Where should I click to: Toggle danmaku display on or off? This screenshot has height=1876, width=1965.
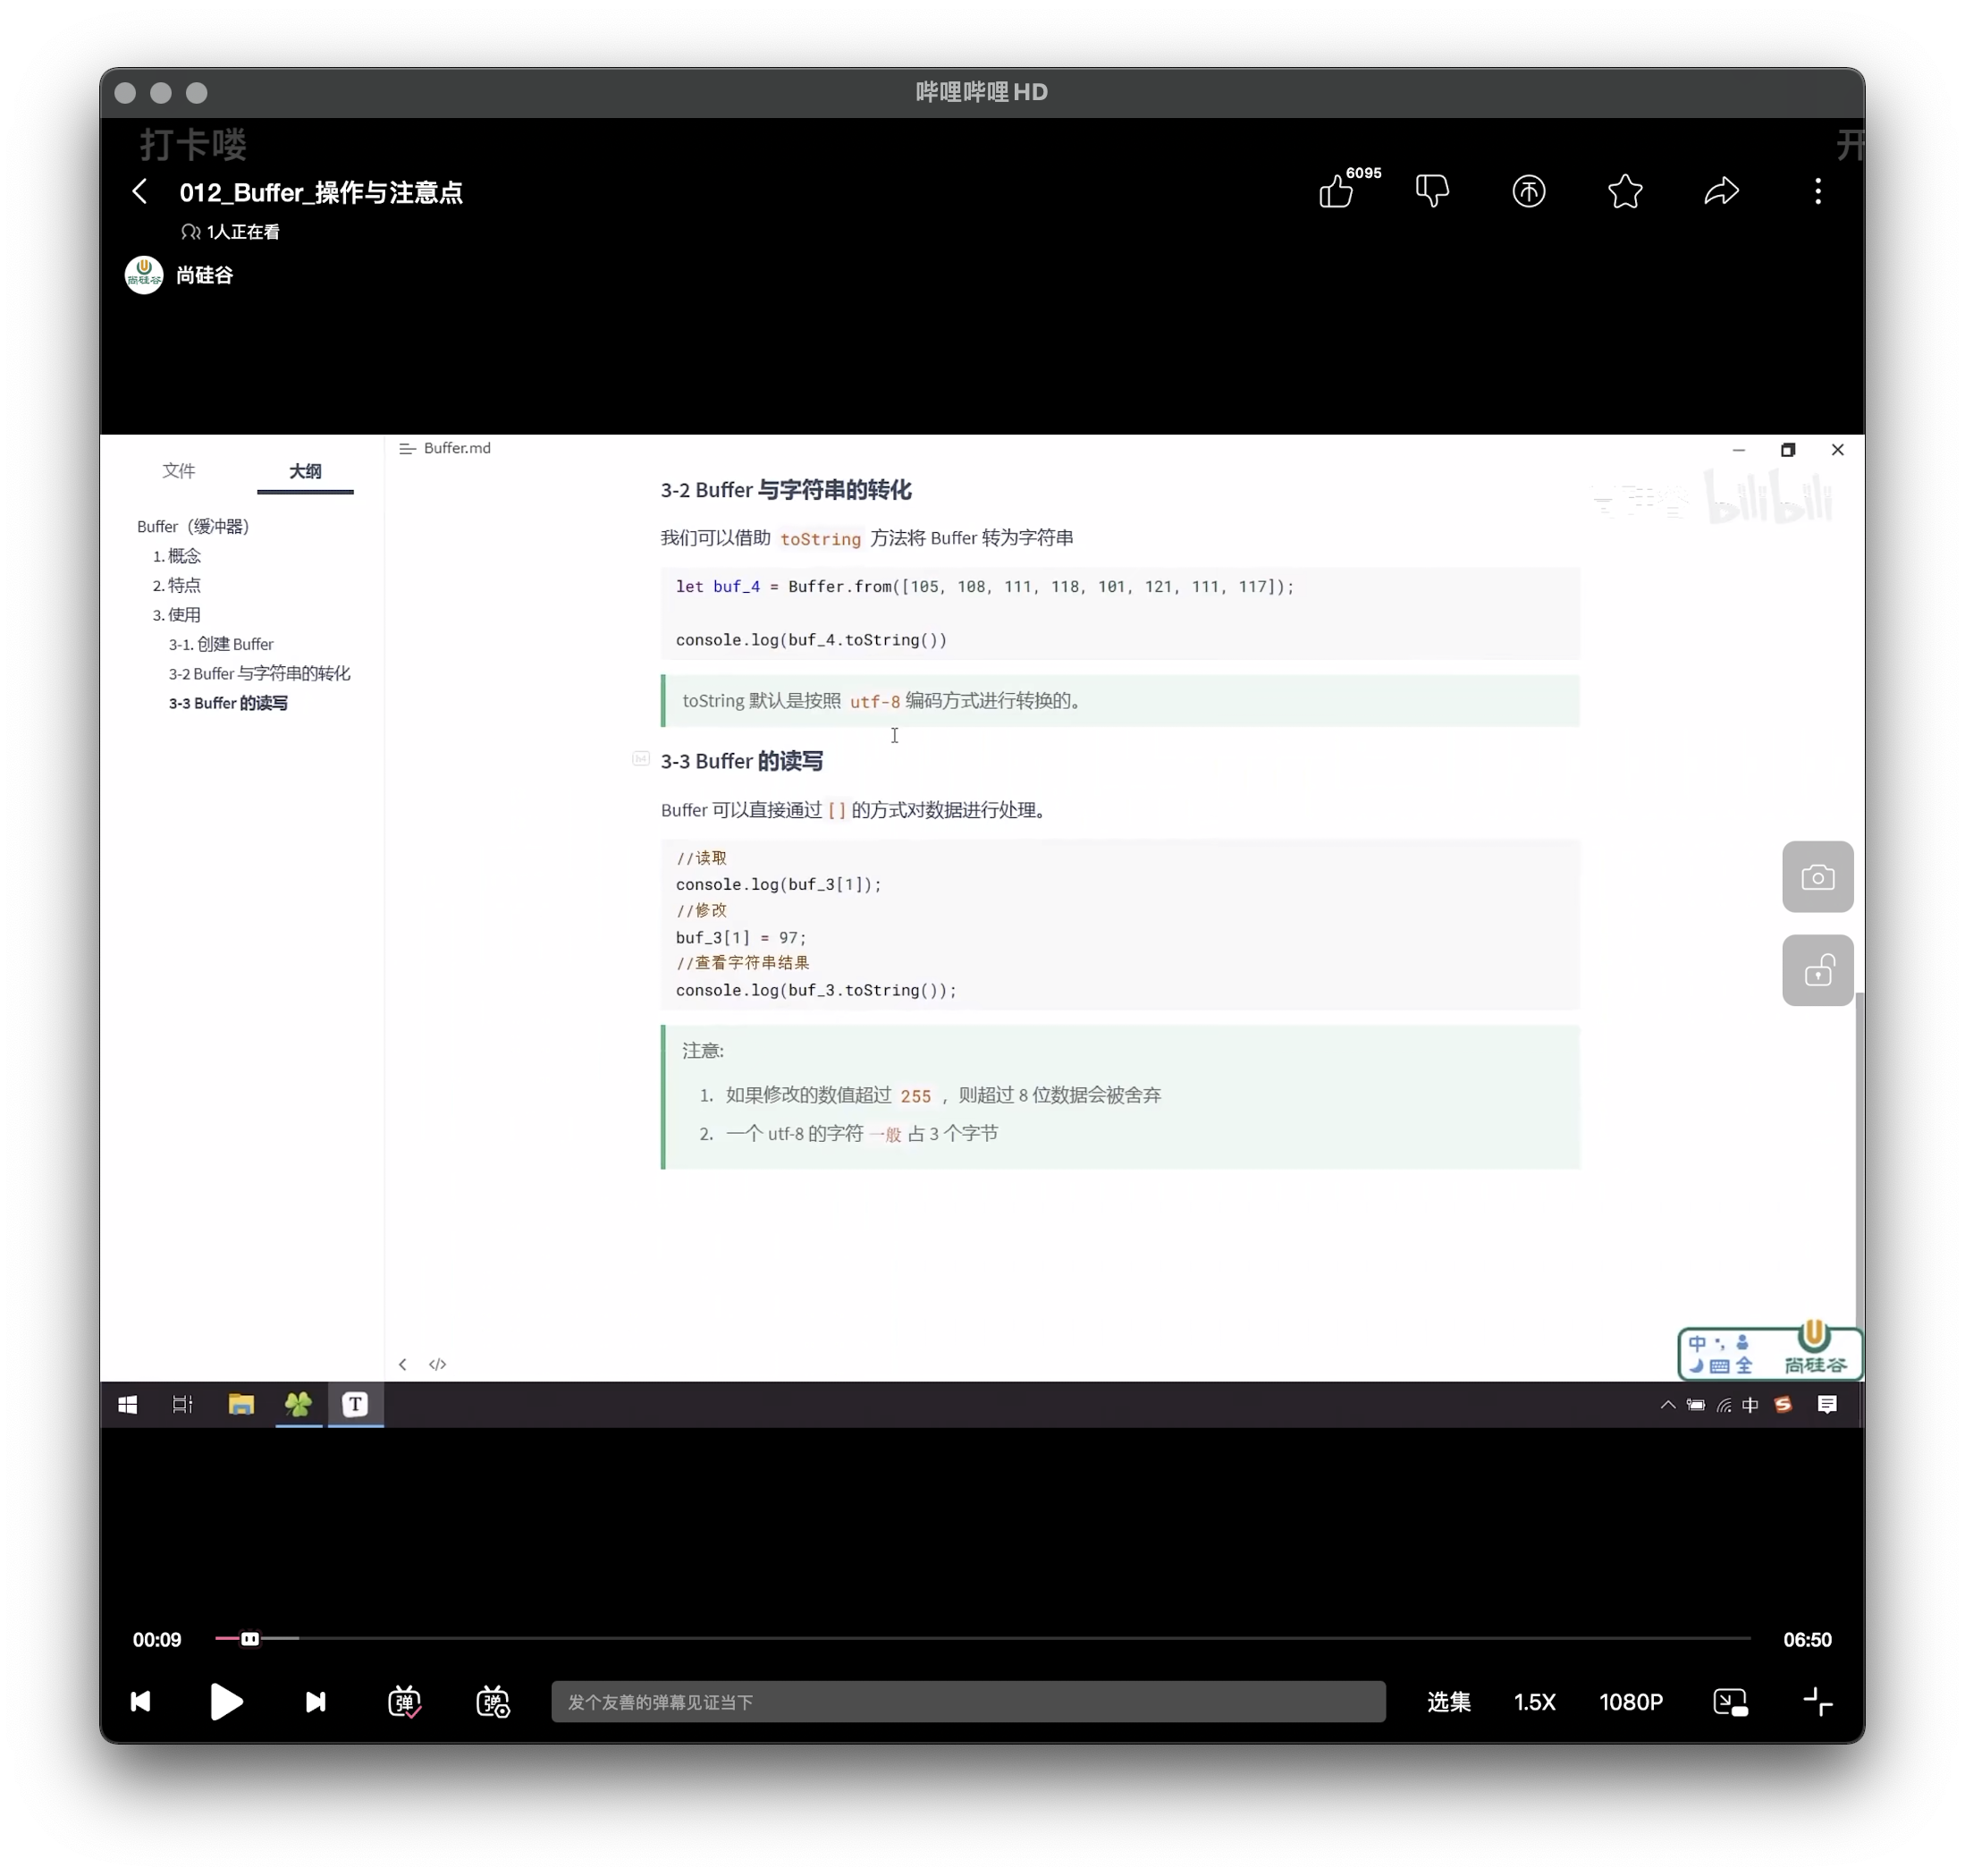coord(404,1701)
